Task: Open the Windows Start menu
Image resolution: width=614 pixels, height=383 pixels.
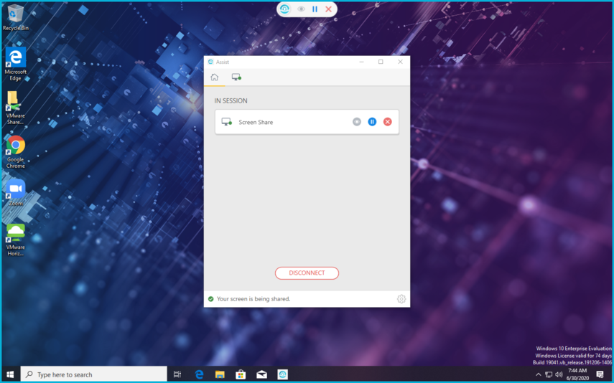Action: (10, 374)
